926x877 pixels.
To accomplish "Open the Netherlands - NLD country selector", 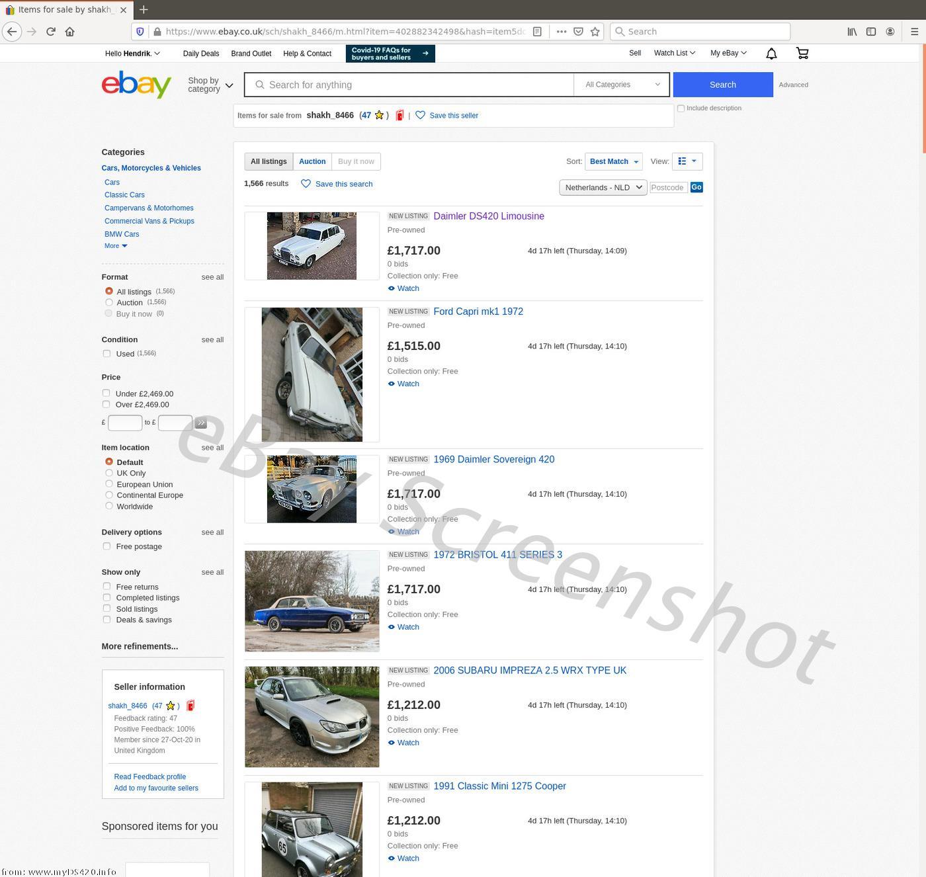I will click(x=603, y=188).
